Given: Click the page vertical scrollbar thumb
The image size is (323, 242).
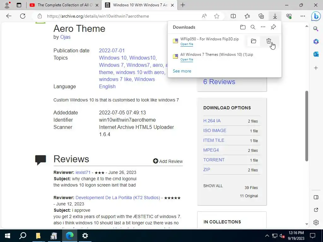Looking at the screenshot, I should [307, 126].
